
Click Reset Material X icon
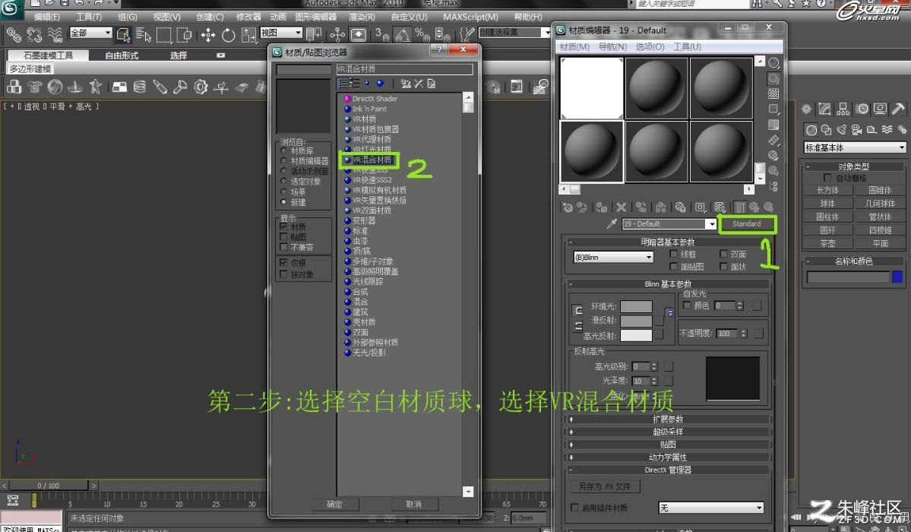[x=621, y=207]
